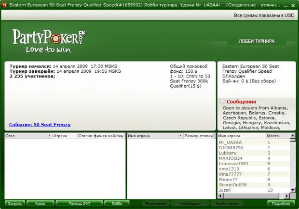Click the Место column header
This screenshot has height=209, width=299.
tap(277, 136)
